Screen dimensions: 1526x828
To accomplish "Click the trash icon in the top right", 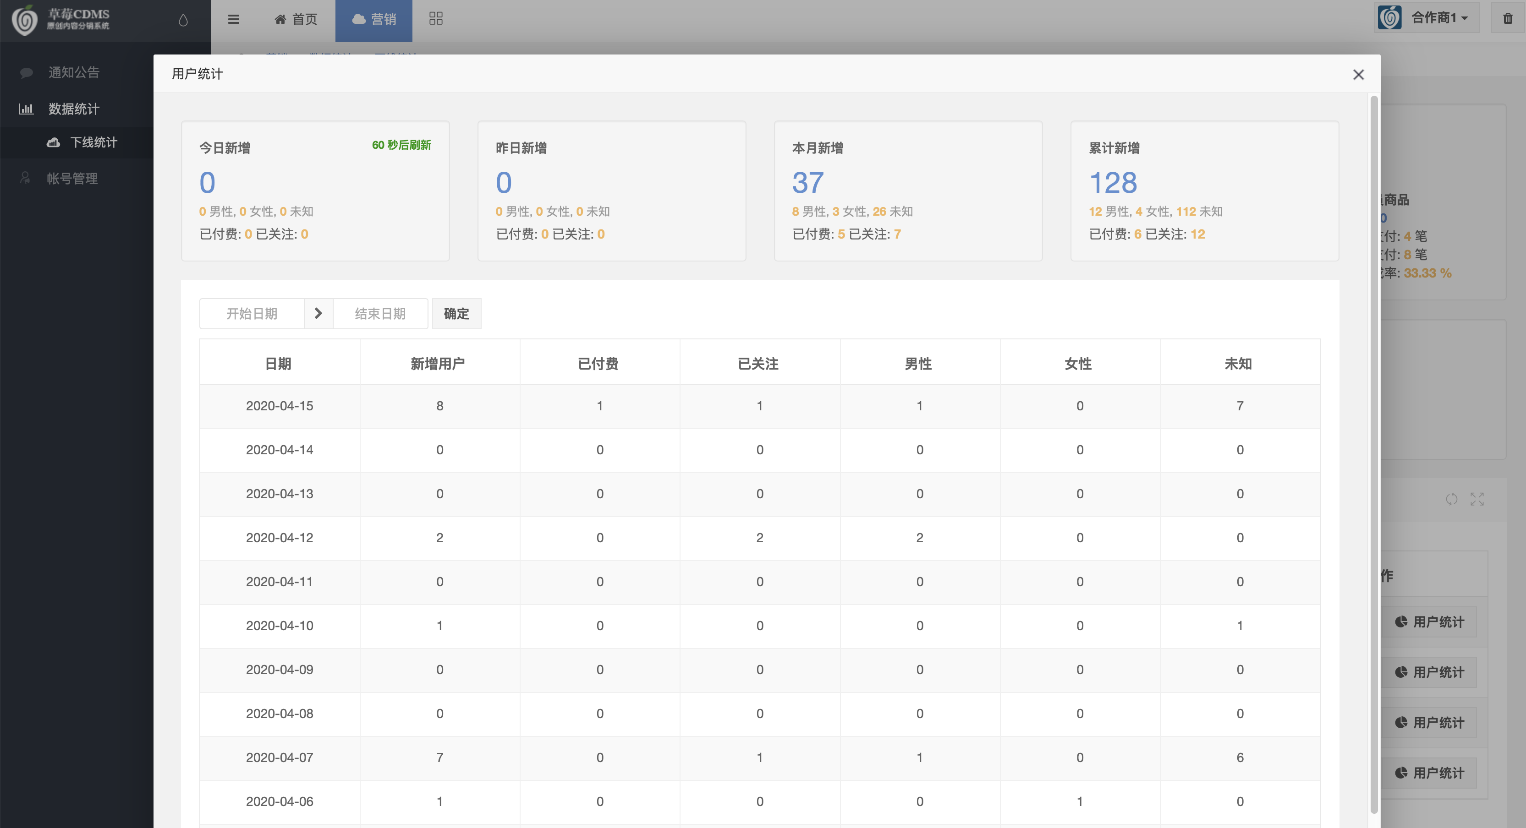I will 1508,19.
